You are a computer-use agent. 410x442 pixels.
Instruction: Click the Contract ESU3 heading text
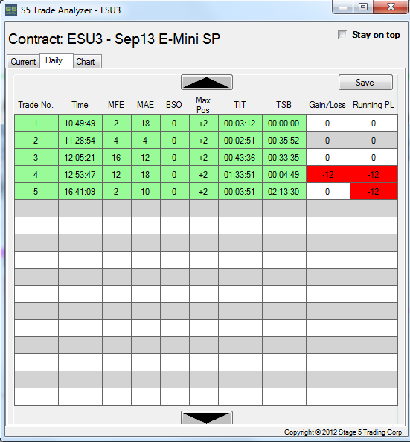tap(114, 39)
